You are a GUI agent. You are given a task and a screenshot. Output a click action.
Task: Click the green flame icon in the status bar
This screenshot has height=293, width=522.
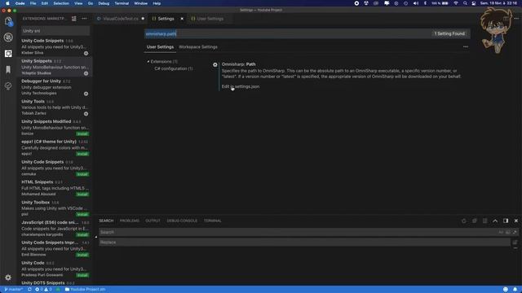click(x=58, y=290)
